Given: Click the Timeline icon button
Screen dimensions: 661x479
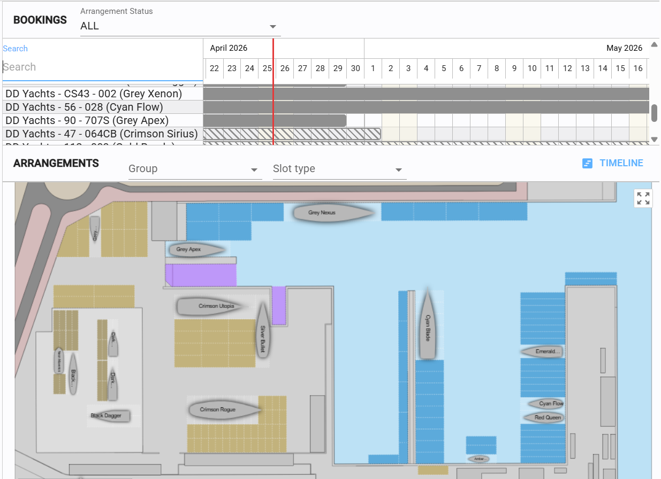Looking at the screenshot, I should point(587,164).
